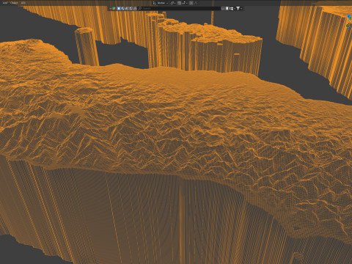Toggle snapping magnet button

click(179, 3)
